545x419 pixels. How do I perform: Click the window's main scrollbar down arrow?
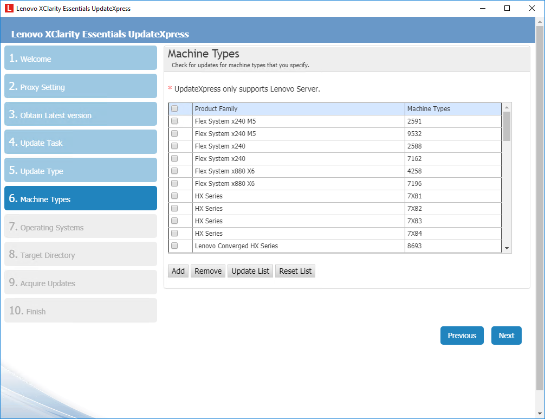coord(540,414)
